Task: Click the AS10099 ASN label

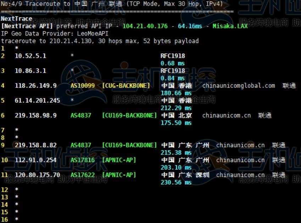Action: tap(82, 86)
